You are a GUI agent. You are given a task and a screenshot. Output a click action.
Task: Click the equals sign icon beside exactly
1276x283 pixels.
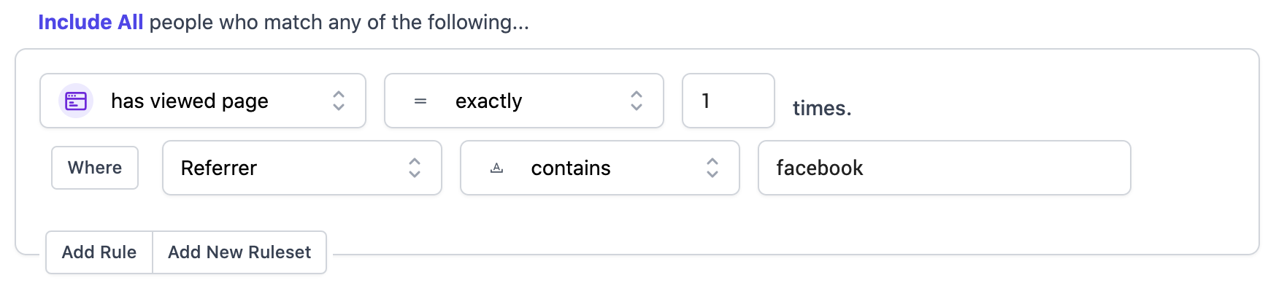[420, 101]
